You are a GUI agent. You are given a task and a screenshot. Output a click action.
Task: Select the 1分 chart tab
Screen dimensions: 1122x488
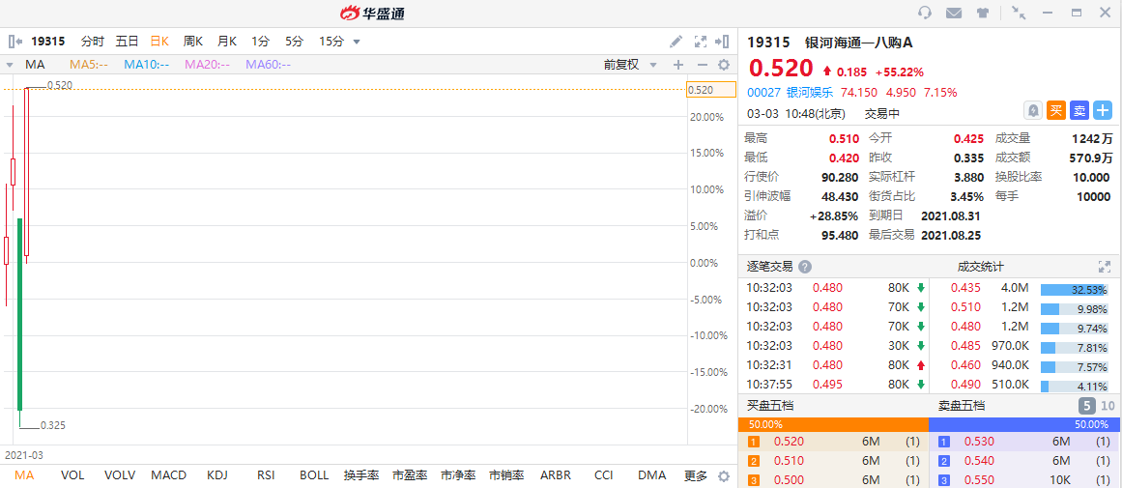click(x=261, y=42)
